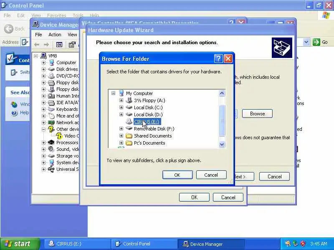Click Computer icon in Device Manager tree
Image resolution: width=334 pixels, height=250 pixels.
tap(51, 62)
